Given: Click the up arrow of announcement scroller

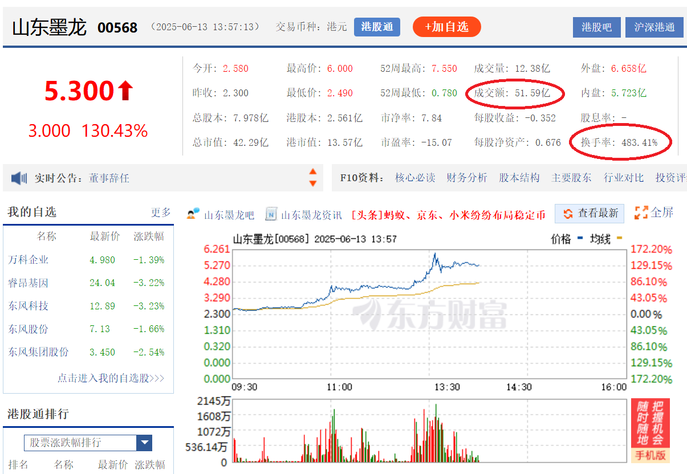Looking at the screenshot, I should tap(312, 171).
